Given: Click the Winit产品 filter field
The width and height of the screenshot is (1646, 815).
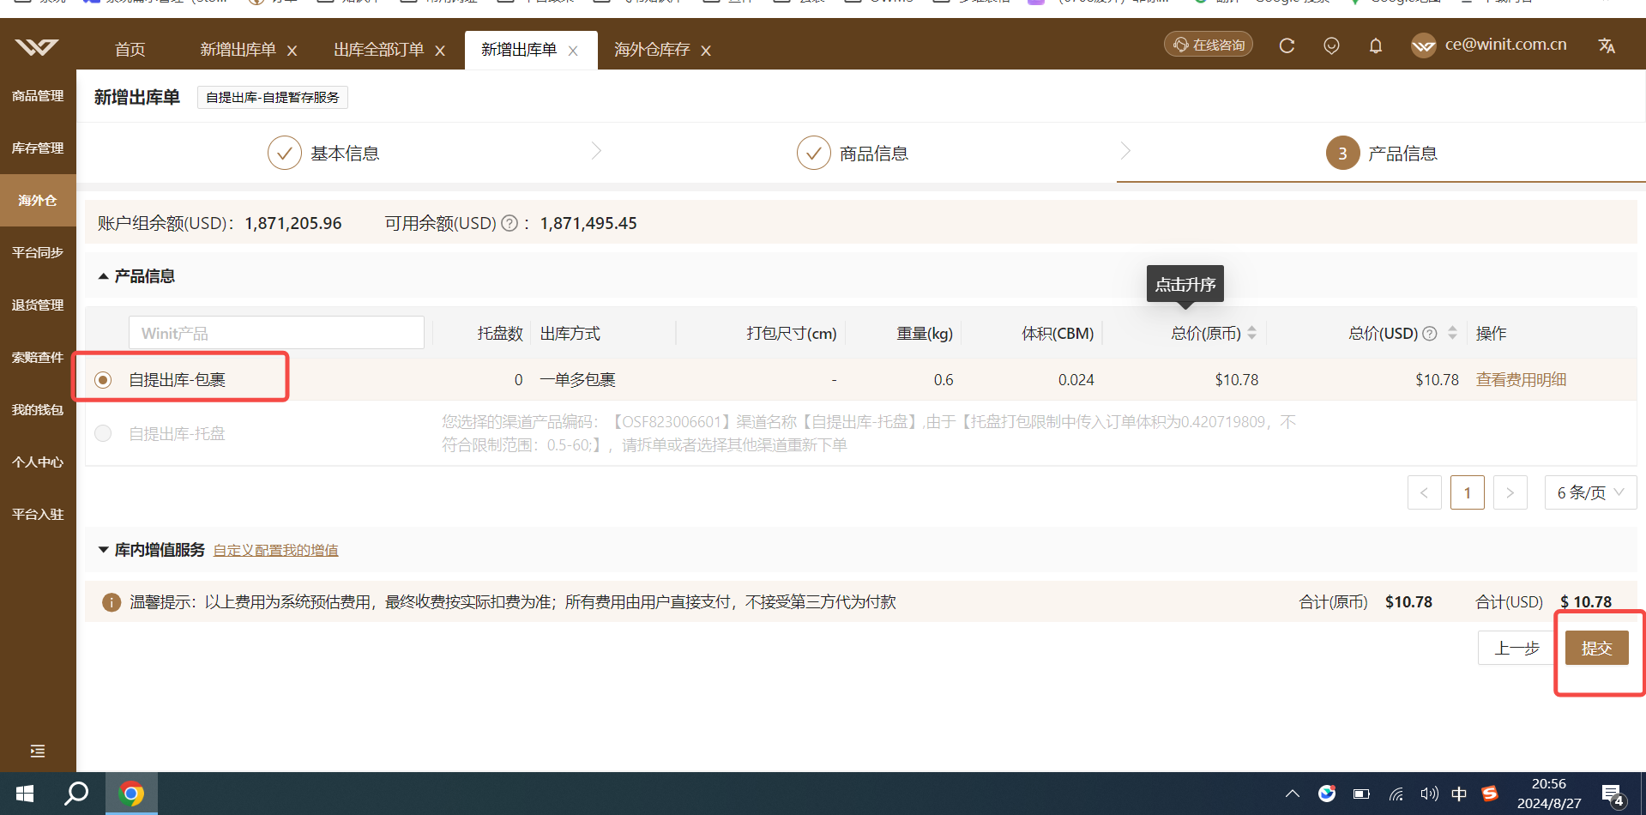Looking at the screenshot, I should tap(276, 333).
